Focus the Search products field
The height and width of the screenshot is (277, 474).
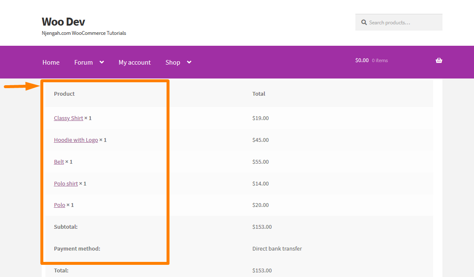[399, 22]
